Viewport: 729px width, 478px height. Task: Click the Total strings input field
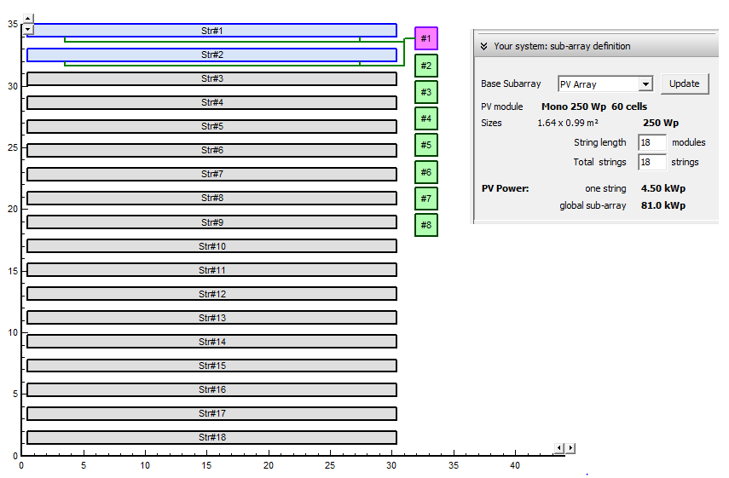click(651, 162)
